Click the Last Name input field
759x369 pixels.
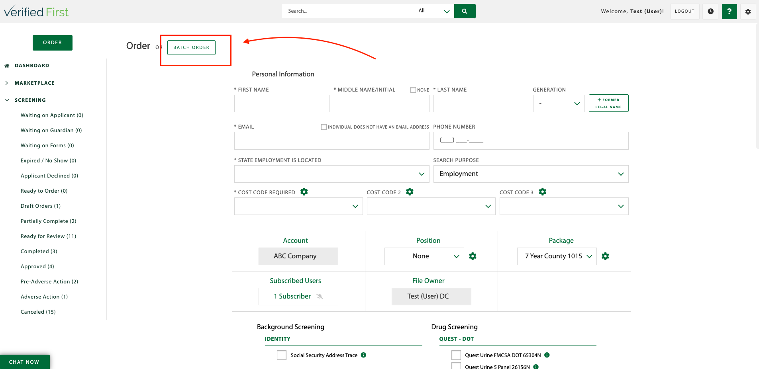(481, 103)
